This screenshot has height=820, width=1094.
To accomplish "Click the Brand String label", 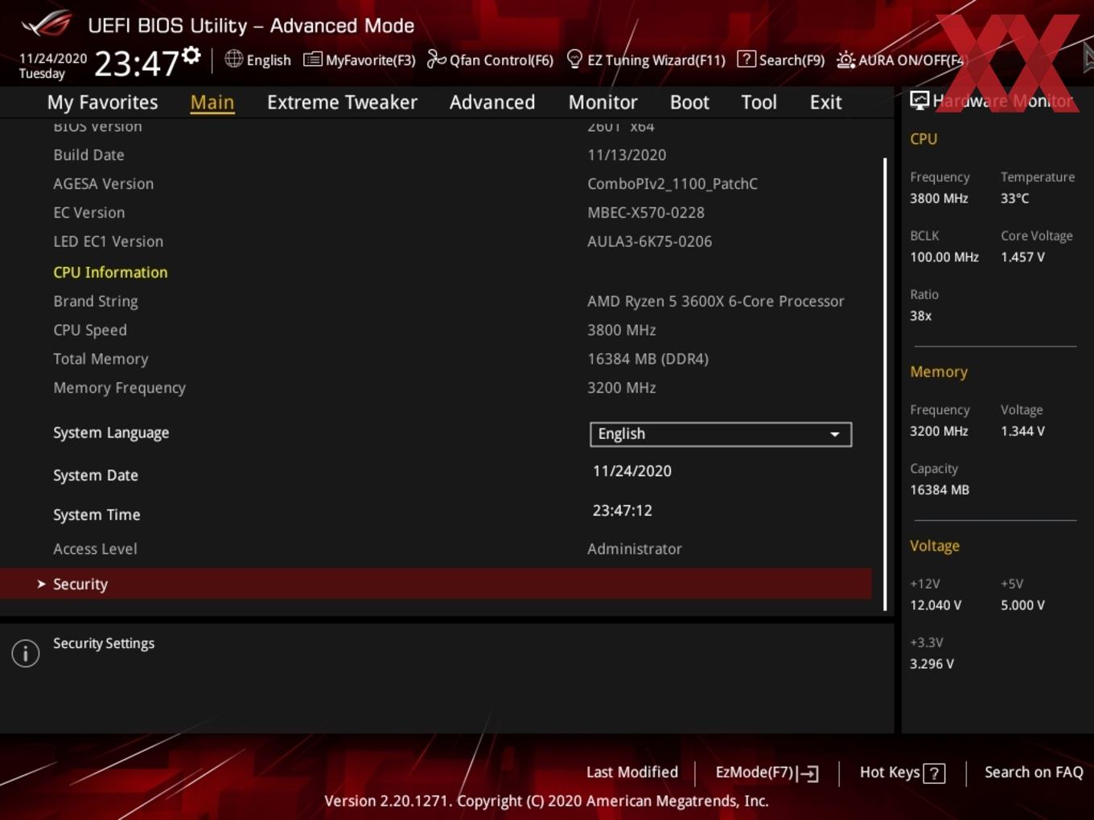I will (96, 301).
